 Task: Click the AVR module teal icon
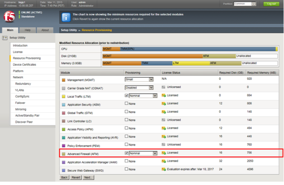pos(63,138)
